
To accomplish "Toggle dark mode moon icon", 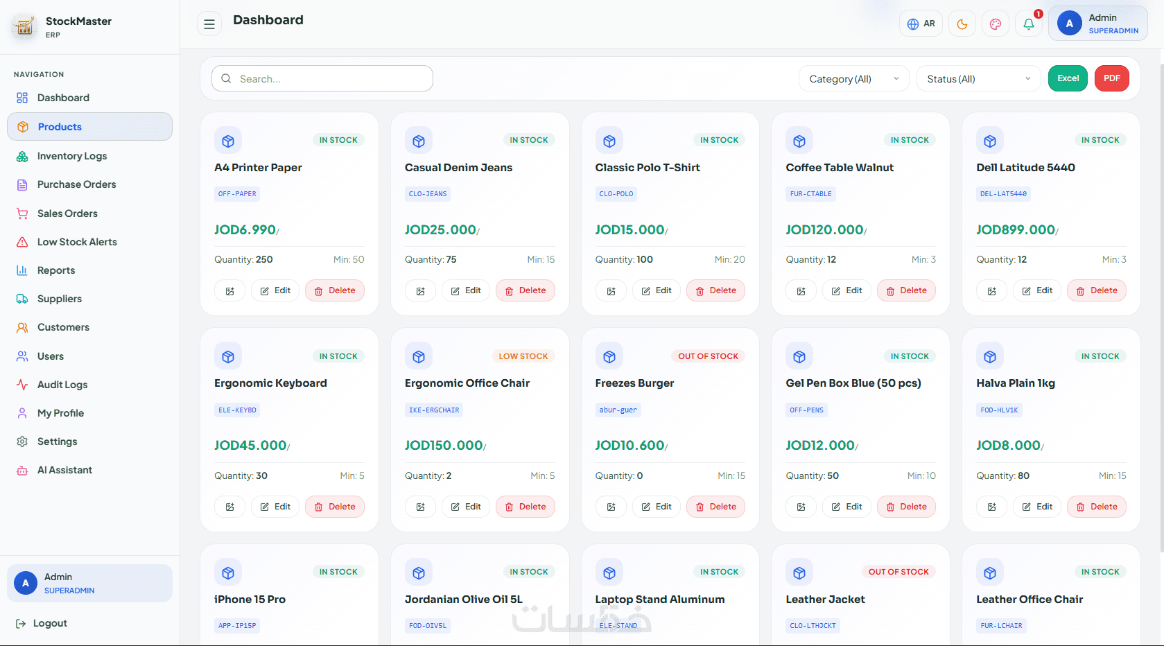I will pos(962,24).
